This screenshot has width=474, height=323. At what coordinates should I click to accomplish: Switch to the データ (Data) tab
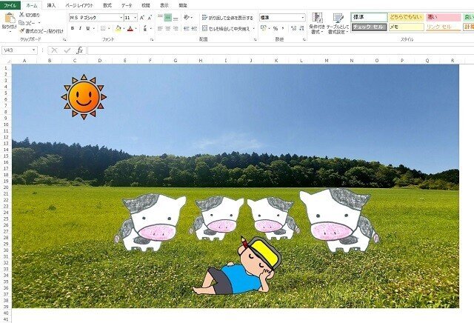pos(127,5)
